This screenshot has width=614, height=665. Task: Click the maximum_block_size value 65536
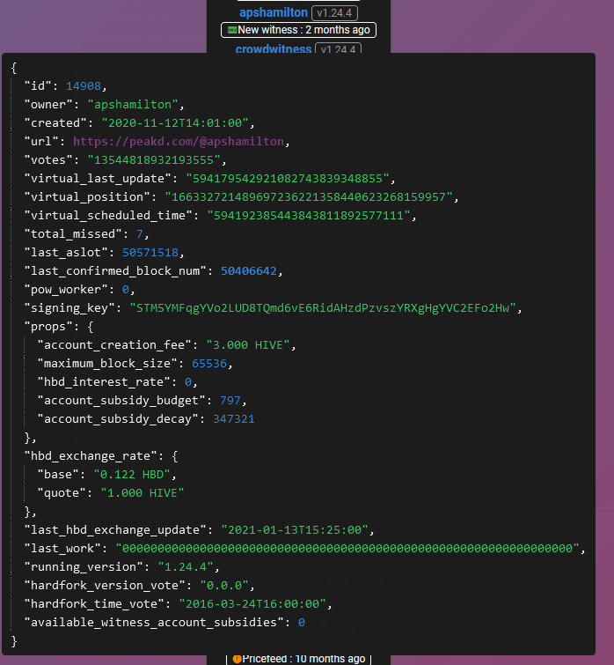tap(209, 364)
